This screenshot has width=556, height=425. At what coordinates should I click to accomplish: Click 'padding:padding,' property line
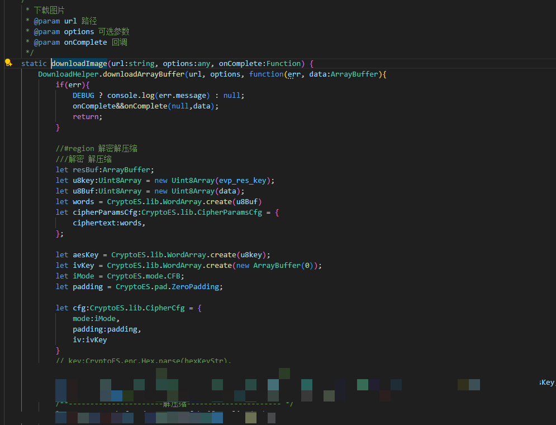(107, 329)
